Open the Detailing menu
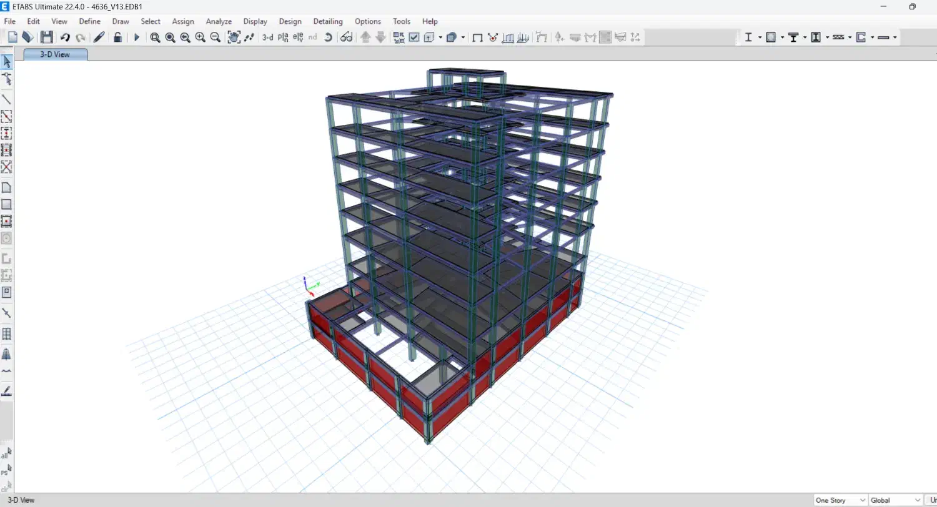 327,21
